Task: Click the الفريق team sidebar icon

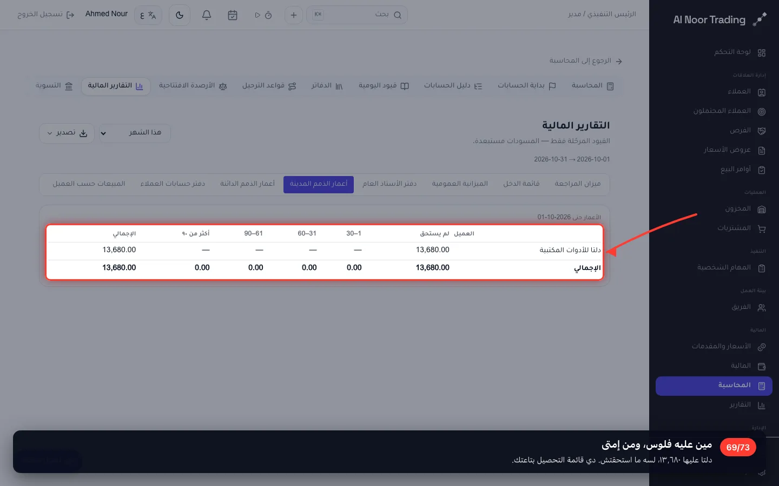Action: pos(762,308)
